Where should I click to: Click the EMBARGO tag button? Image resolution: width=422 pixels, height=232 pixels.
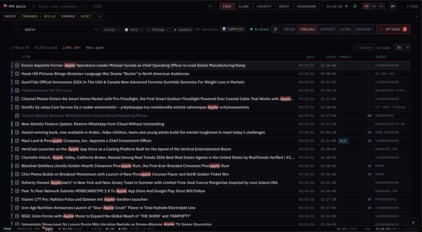click(68, 16)
